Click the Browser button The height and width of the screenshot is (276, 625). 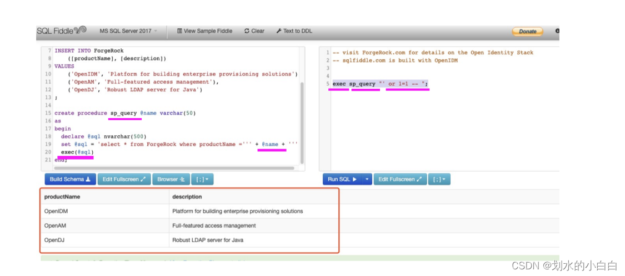pos(171,180)
